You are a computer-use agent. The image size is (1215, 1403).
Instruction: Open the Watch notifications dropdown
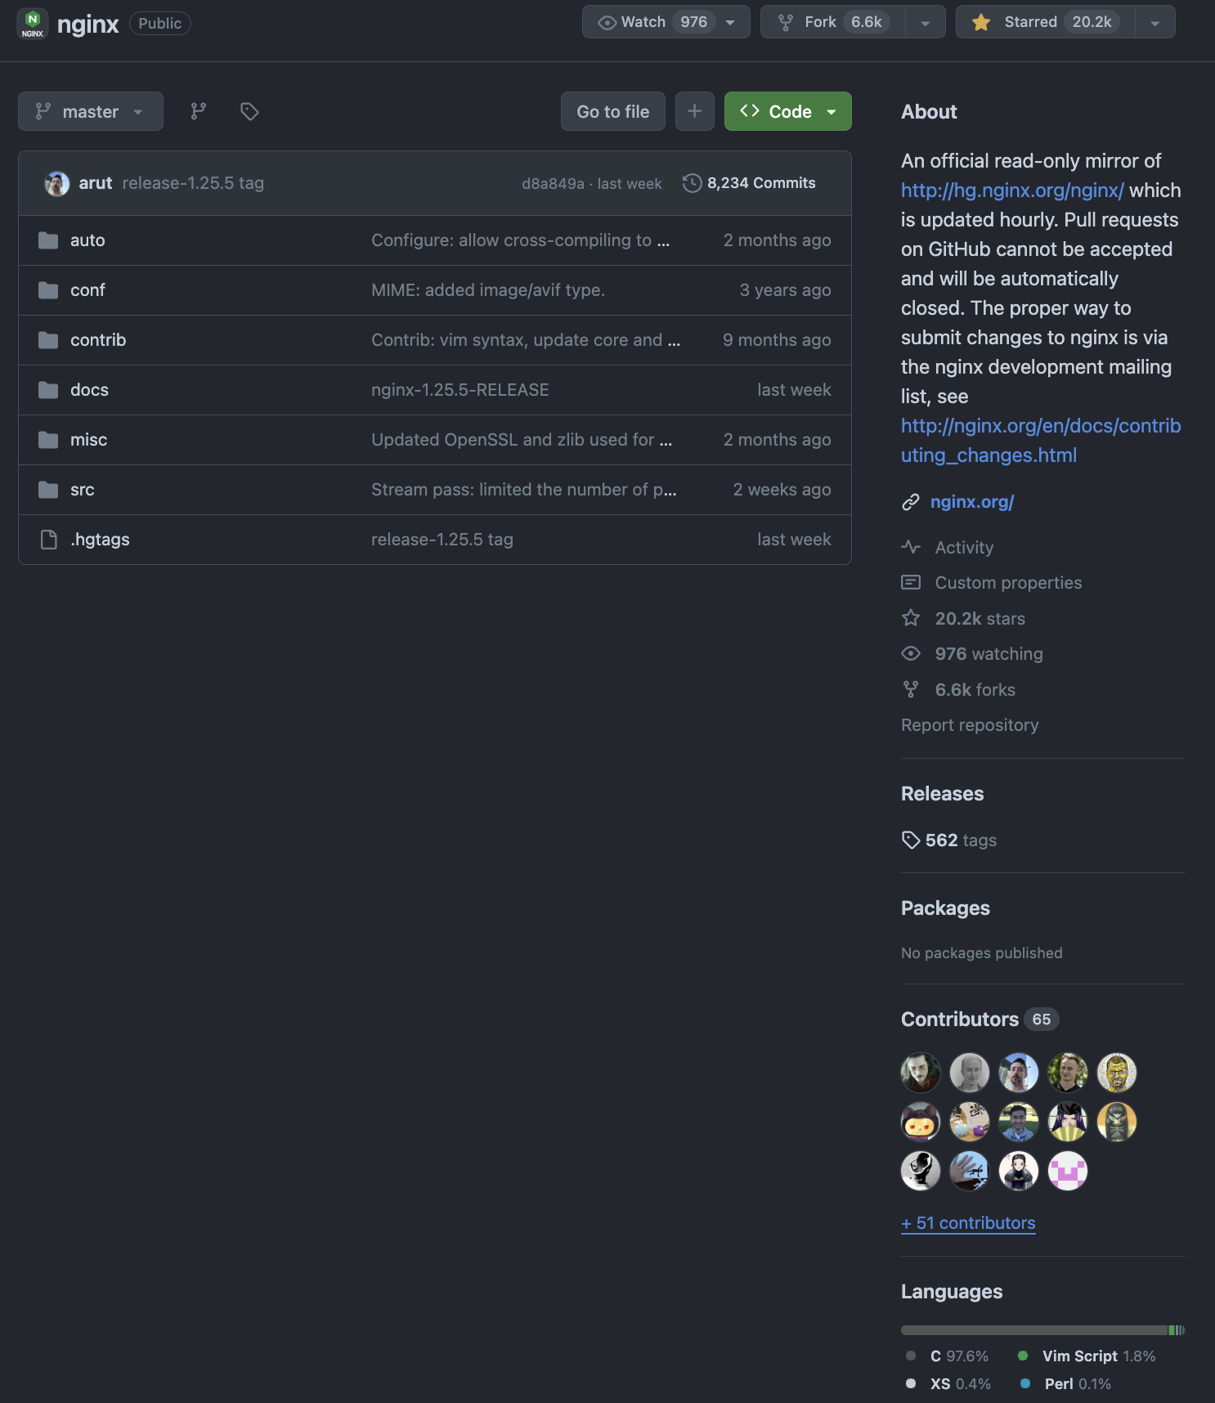(666, 22)
